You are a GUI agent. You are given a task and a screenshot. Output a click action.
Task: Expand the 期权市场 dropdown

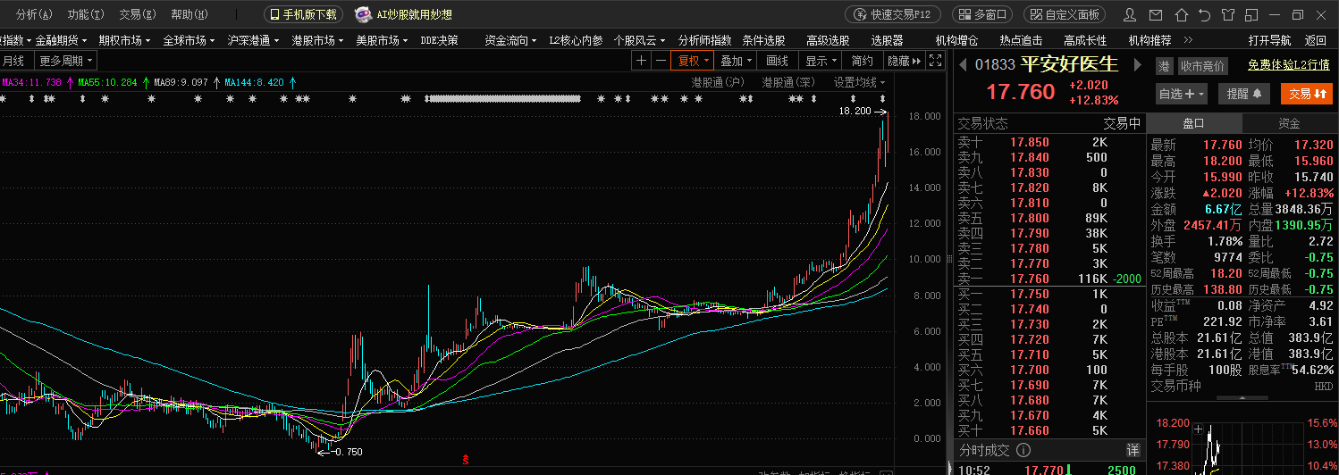tap(124, 40)
